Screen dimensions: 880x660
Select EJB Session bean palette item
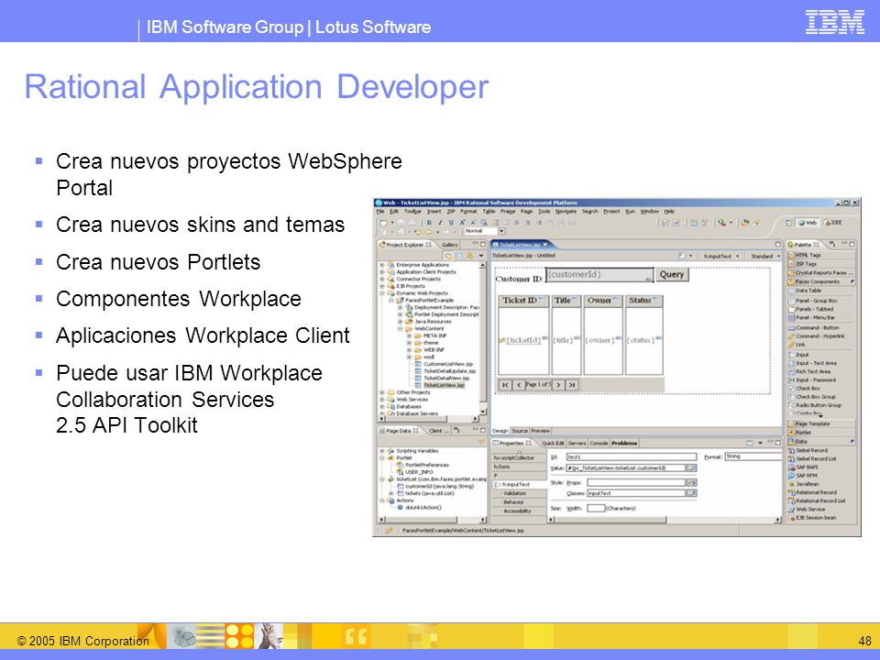(812, 517)
